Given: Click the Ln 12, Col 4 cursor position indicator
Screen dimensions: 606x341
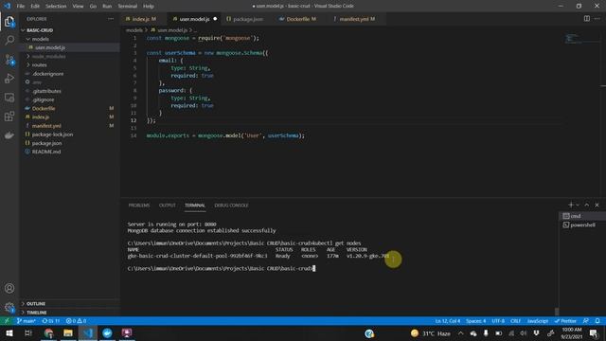Looking at the screenshot, I should pyautogui.click(x=448, y=321).
